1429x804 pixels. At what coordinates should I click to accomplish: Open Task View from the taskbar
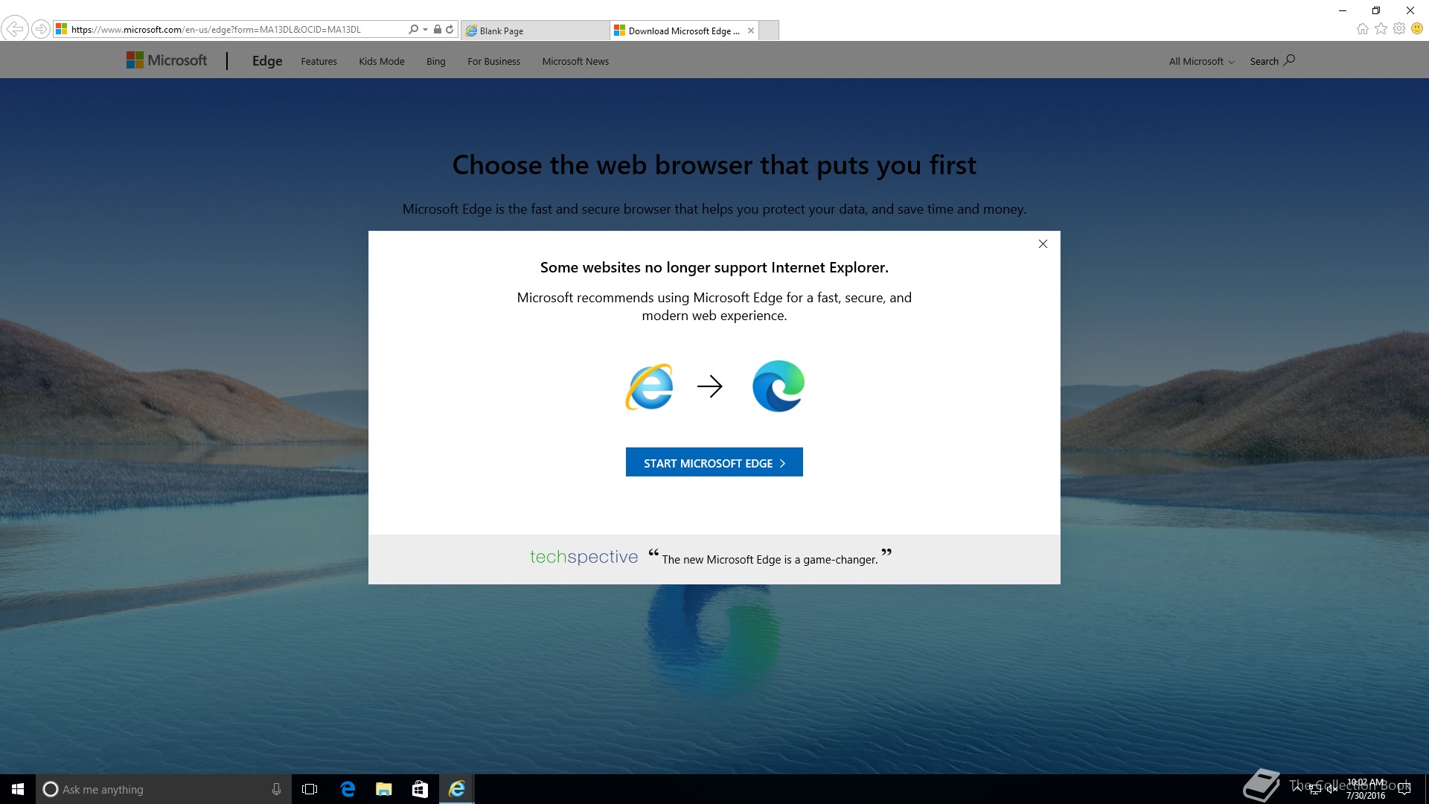(x=310, y=789)
